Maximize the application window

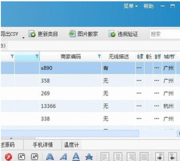172,6
